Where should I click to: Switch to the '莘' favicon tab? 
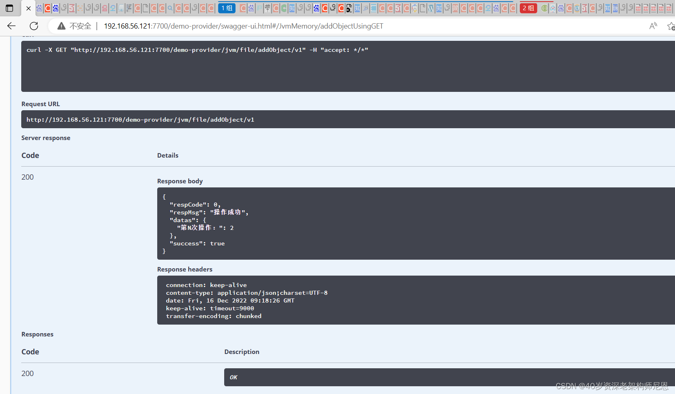pyautogui.click(x=267, y=8)
